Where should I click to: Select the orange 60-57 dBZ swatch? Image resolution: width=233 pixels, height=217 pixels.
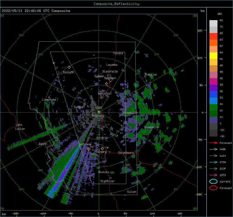(x=213, y=43)
